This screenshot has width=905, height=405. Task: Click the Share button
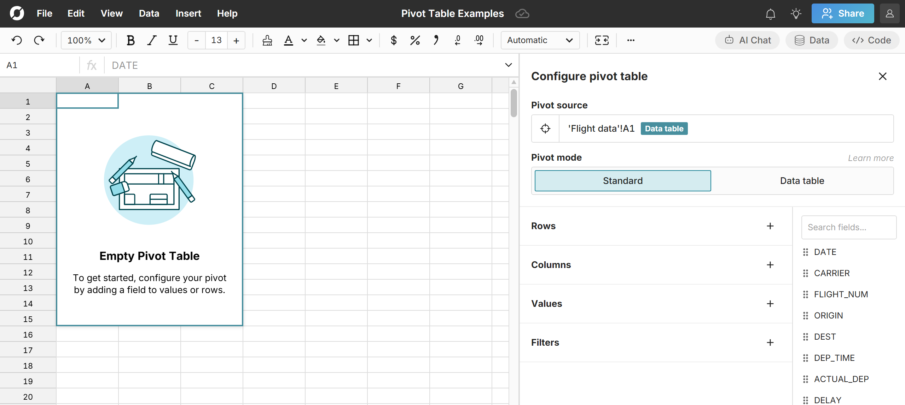coord(842,13)
